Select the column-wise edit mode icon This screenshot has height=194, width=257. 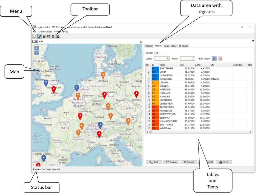pos(220,59)
